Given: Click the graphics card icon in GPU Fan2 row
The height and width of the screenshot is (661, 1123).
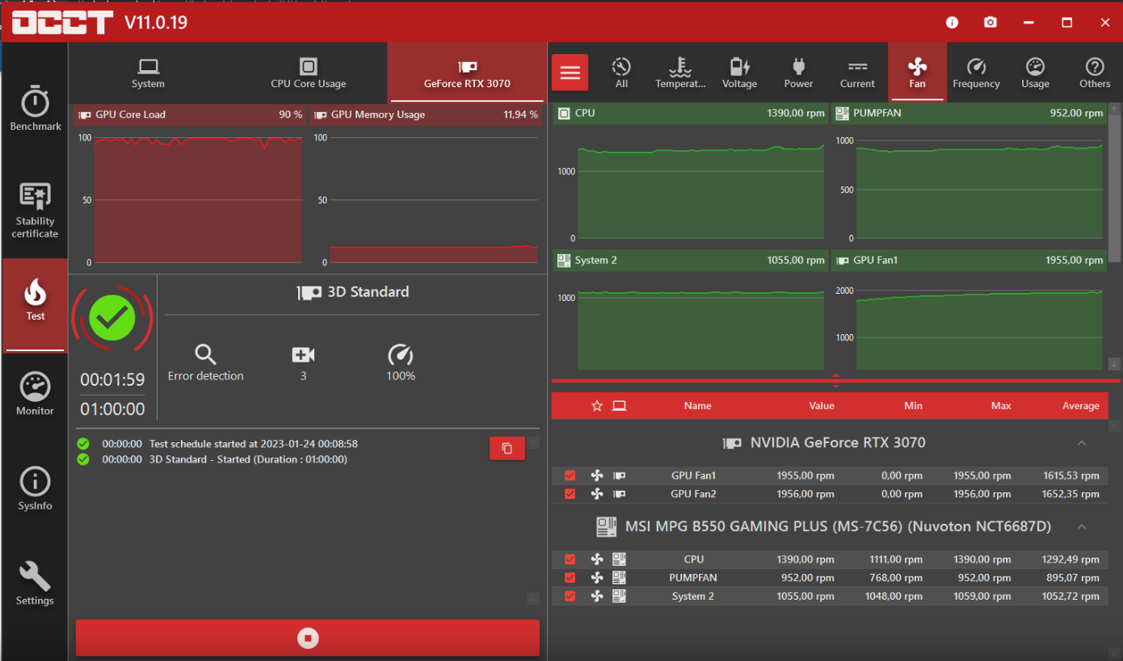Looking at the screenshot, I should [620, 493].
